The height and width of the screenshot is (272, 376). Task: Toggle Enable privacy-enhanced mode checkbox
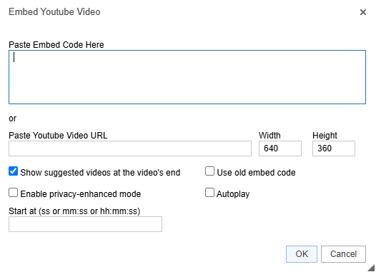click(13, 193)
